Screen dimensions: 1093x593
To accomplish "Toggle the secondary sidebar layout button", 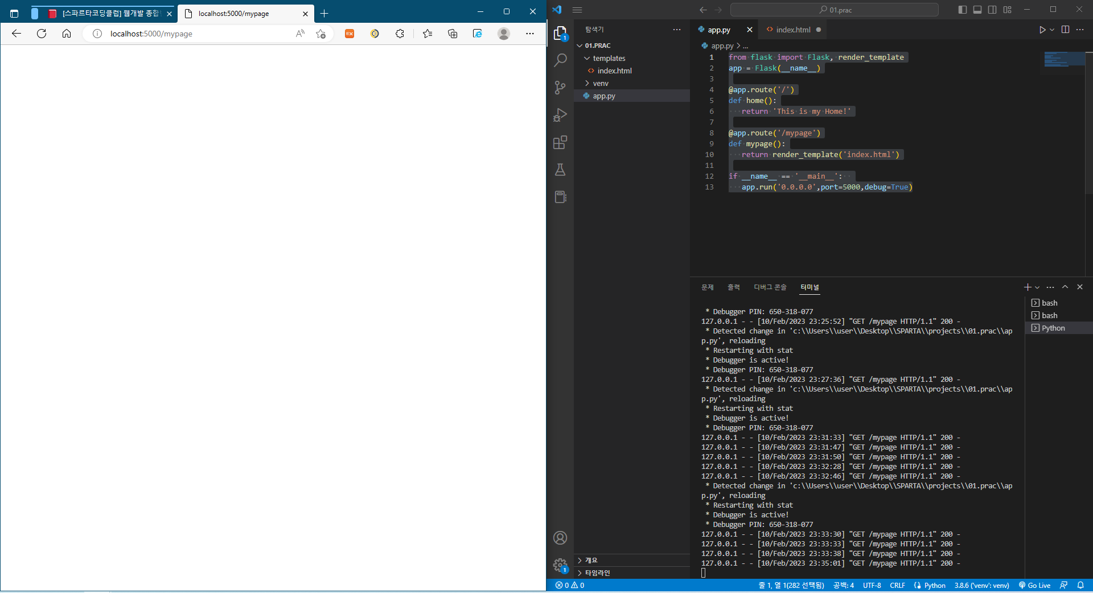I will pyautogui.click(x=992, y=10).
